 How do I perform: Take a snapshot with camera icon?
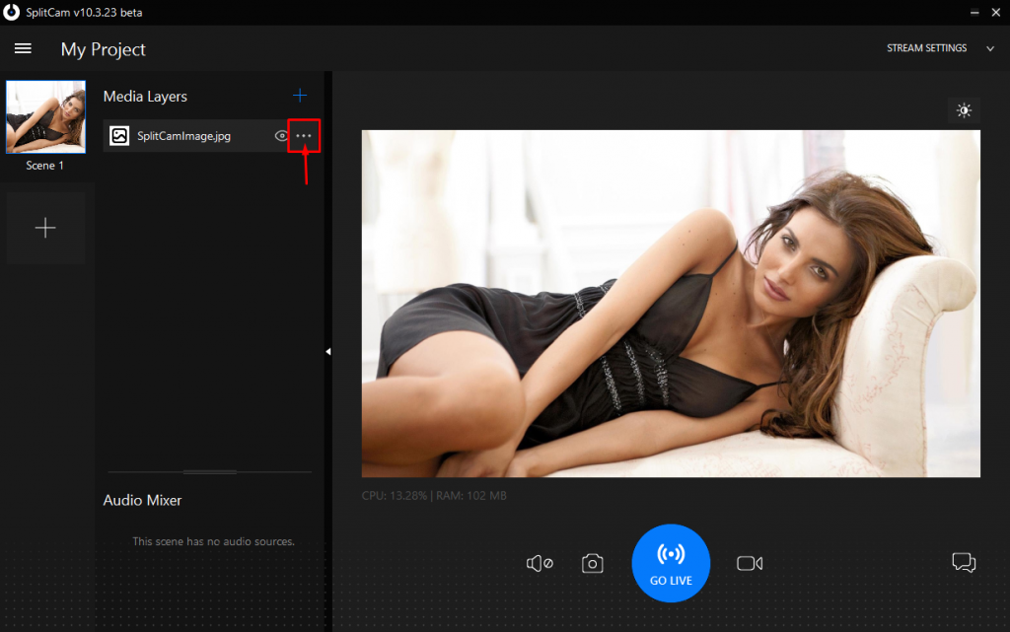[x=592, y=564]
